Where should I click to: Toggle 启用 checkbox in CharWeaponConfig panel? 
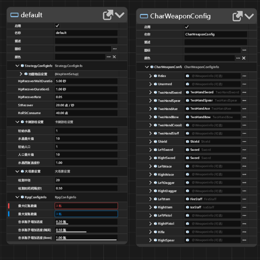tap(187, 27)
